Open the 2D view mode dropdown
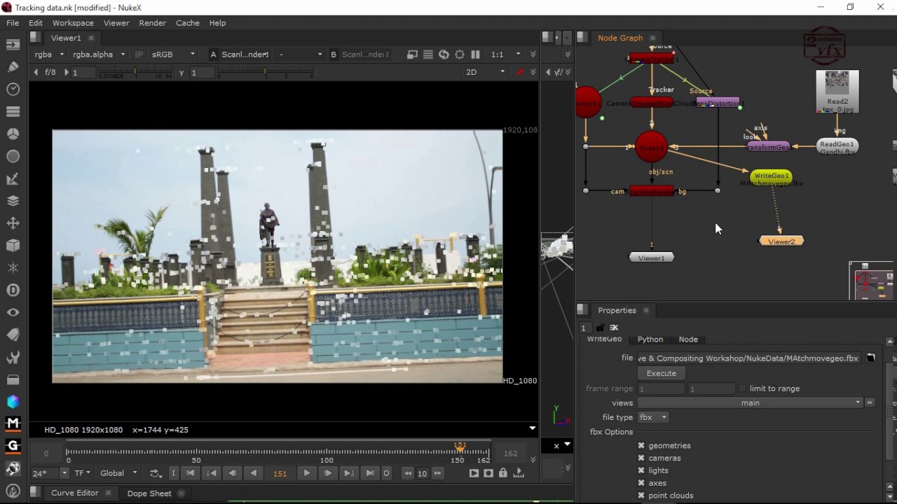Image resolution: width=897 pixels, height=504 pixels. click(485, 72)
